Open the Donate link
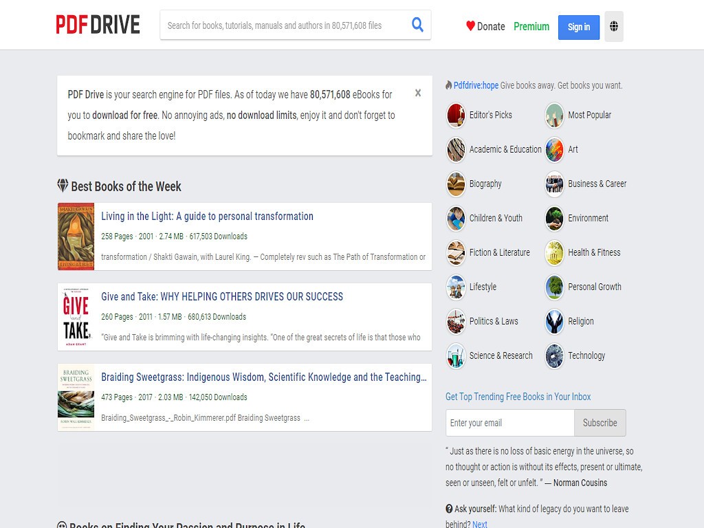The height and width of the screenshot is (528, 704). pos(491,27)
